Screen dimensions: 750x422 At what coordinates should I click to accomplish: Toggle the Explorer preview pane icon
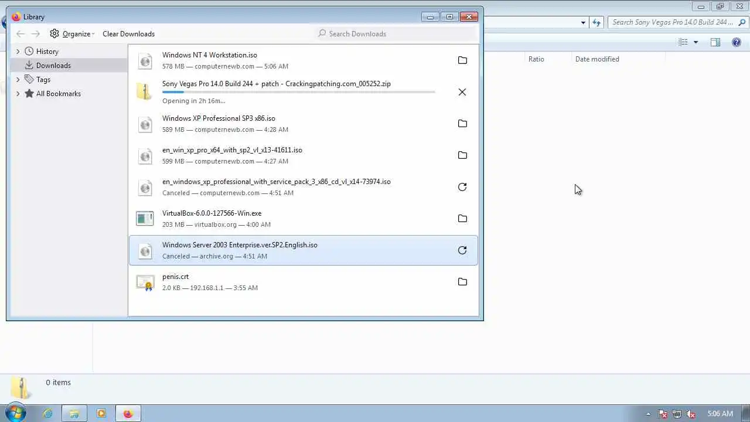pyautogui.click(x=715, y=42)
